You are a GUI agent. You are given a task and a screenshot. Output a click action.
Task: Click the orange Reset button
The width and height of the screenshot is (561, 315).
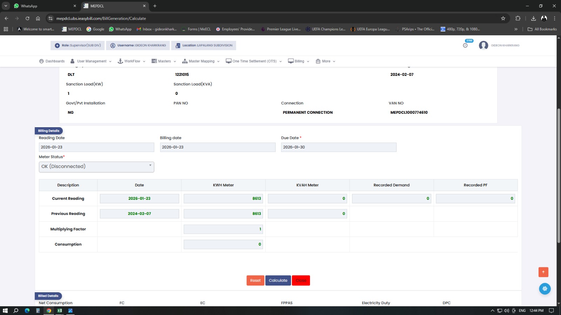click(x=255, y=280)
